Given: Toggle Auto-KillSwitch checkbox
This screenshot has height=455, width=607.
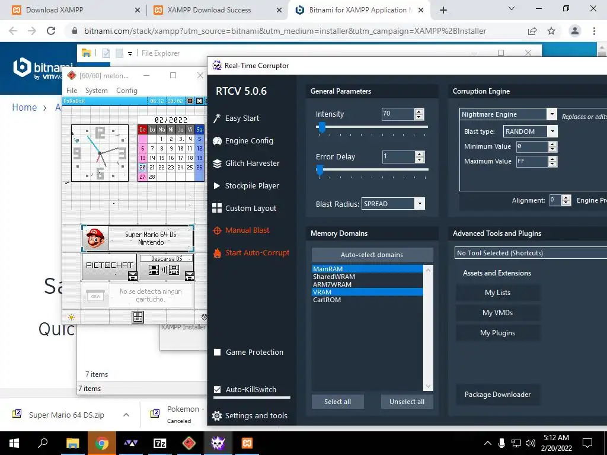Looking at the screenshot, I should (218, 390).
